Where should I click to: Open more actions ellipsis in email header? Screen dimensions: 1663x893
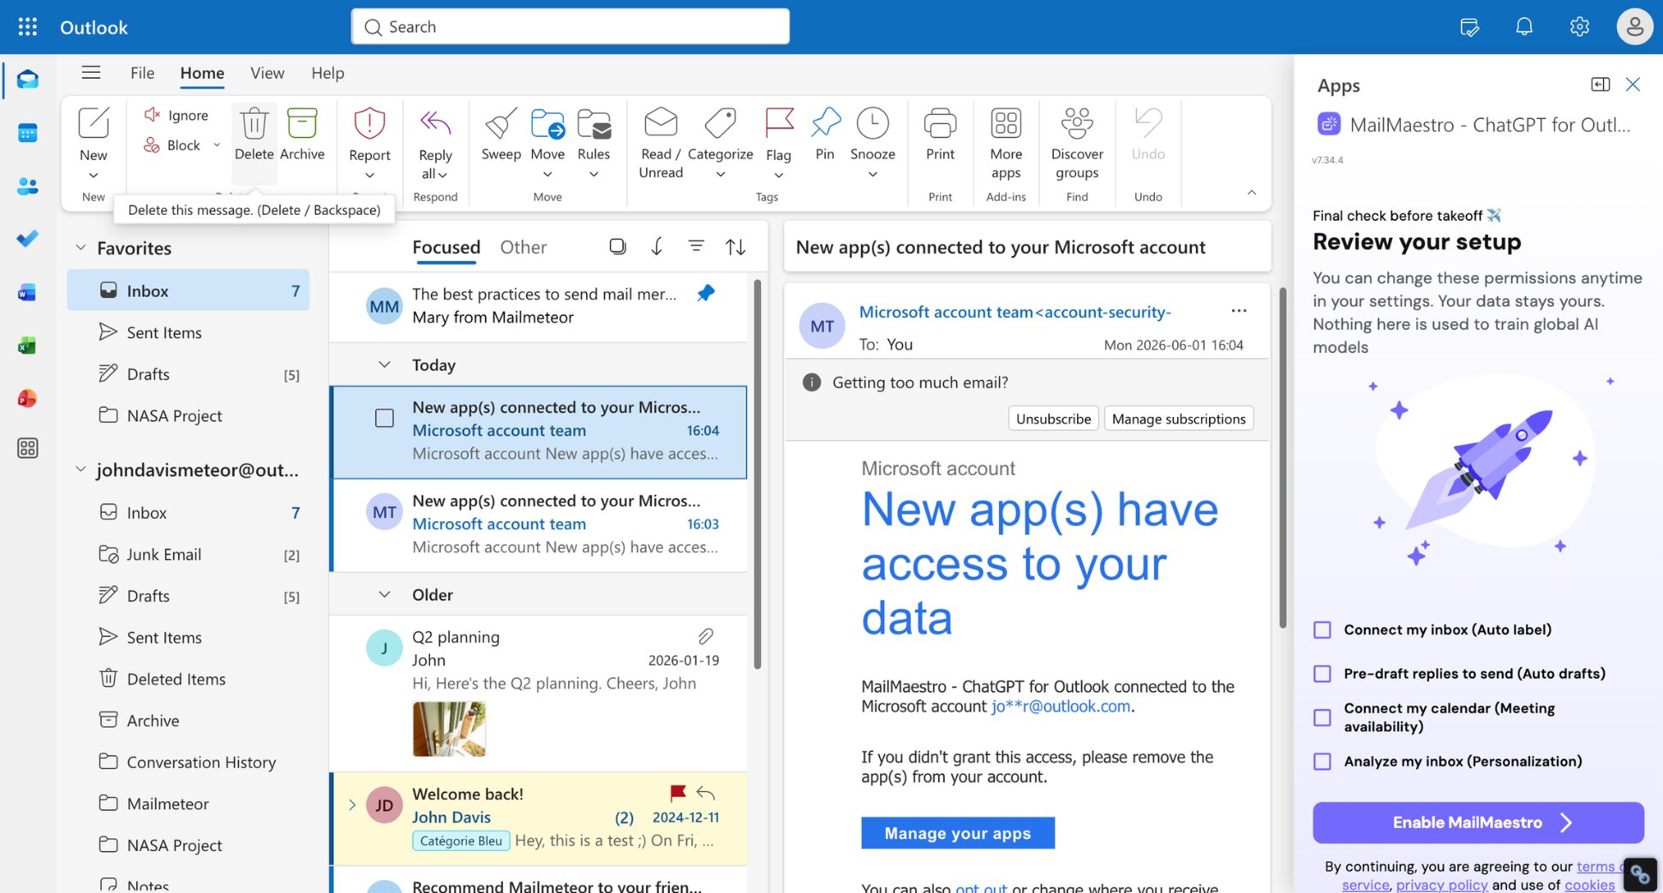point(1239,311)
